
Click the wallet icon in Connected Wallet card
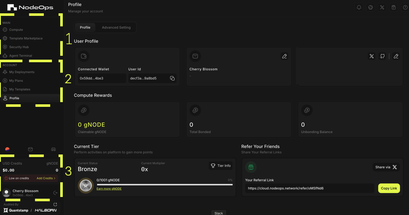click(x=84, y=56)
